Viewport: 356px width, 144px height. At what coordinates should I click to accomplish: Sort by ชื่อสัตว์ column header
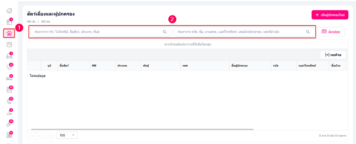74,65
